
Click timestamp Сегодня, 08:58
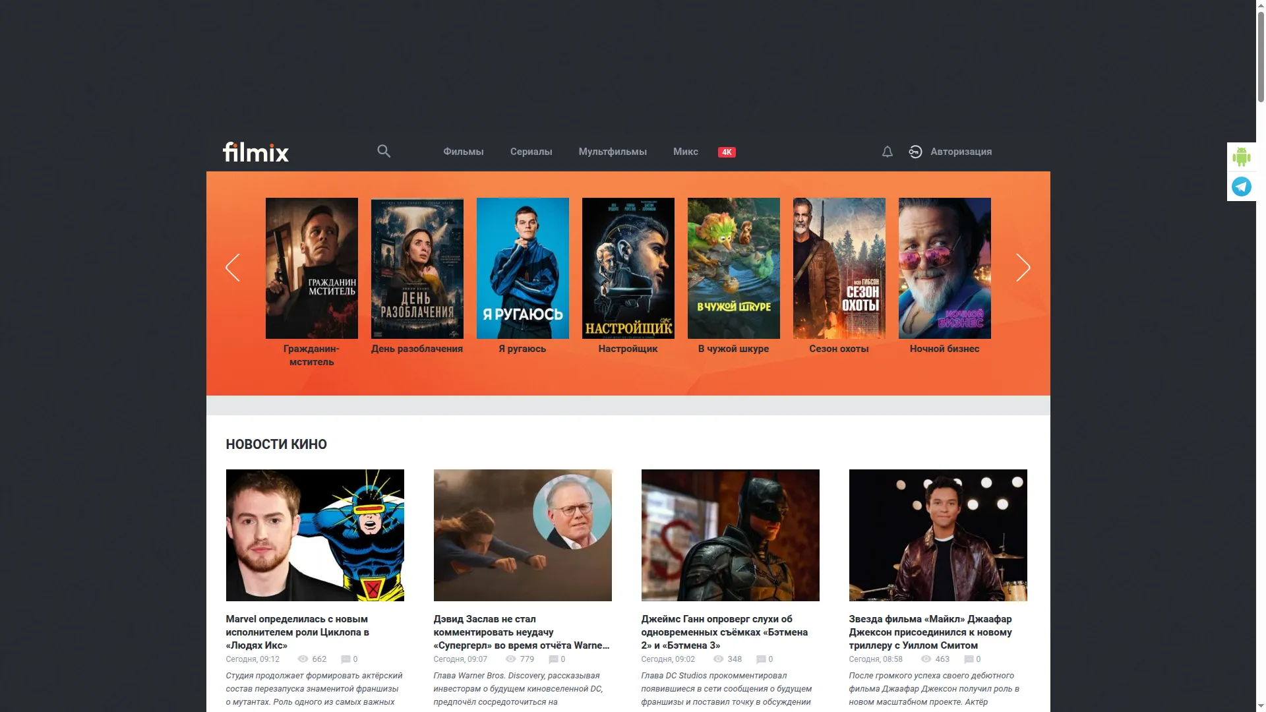point(876,659)
